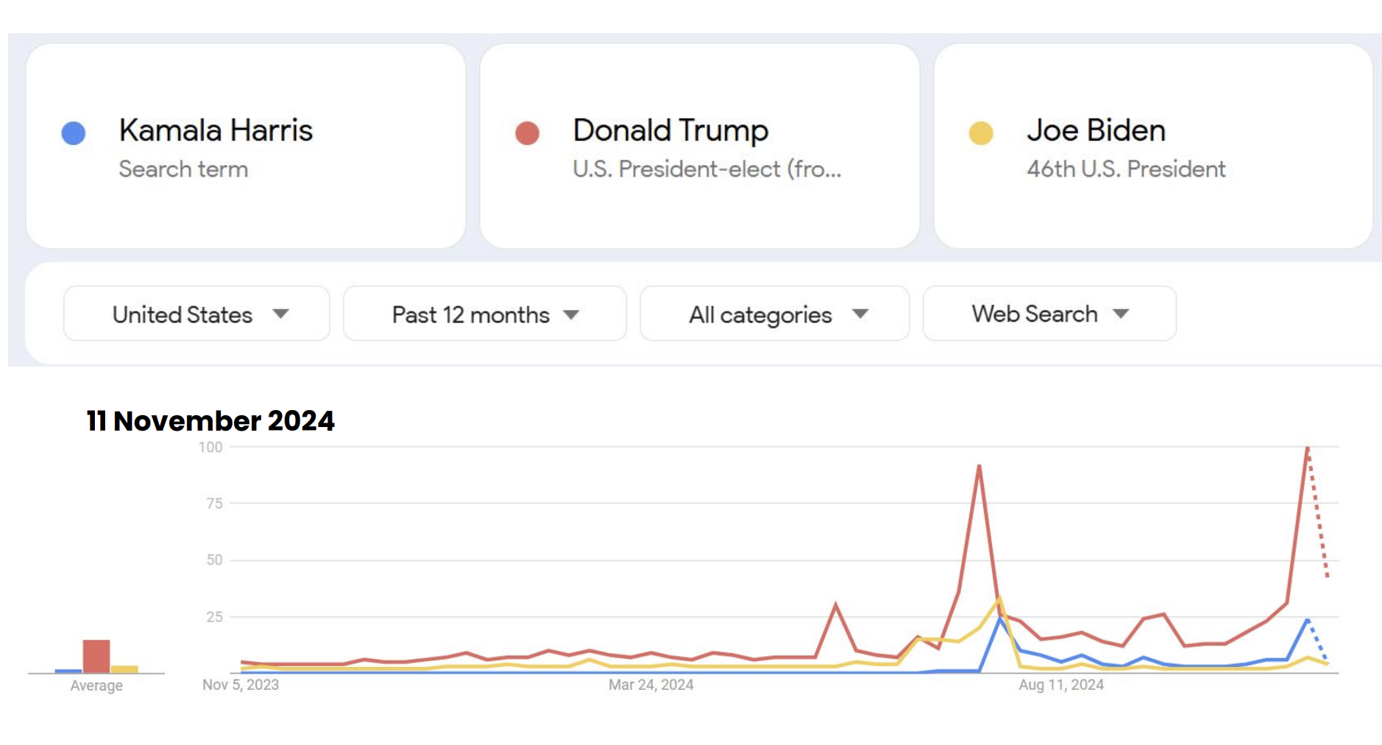Image resolution: width=1382 pixels, height=745 pixels.
Task: Click the Kamala Harris title text
Action: (x=216, y=130)
